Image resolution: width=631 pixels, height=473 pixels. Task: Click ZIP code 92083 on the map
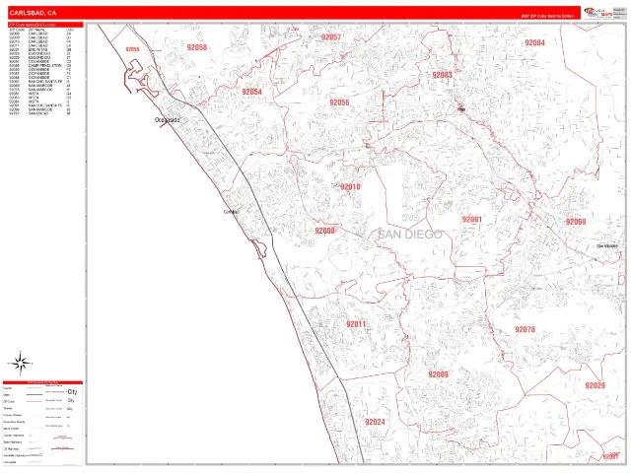coord(442,75)
